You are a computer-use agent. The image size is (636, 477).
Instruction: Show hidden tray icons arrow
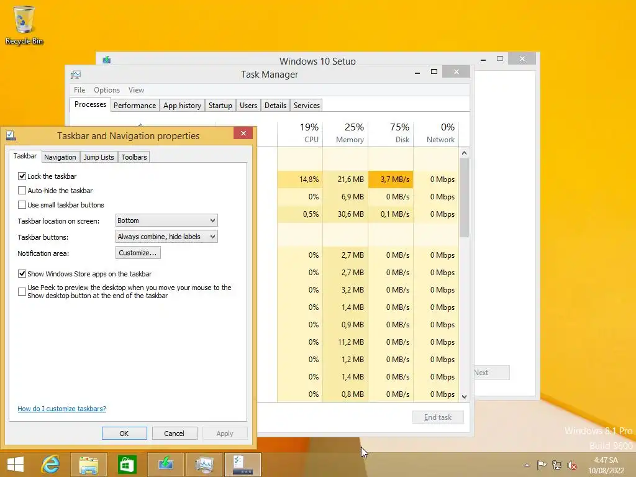tap(527, 465)
